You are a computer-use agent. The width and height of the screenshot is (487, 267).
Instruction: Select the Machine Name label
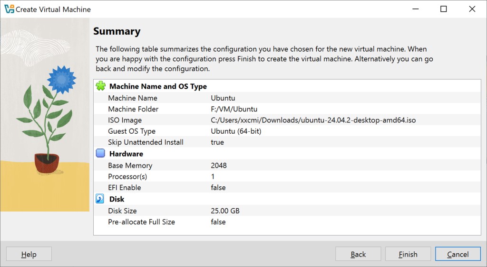[133, 98]
